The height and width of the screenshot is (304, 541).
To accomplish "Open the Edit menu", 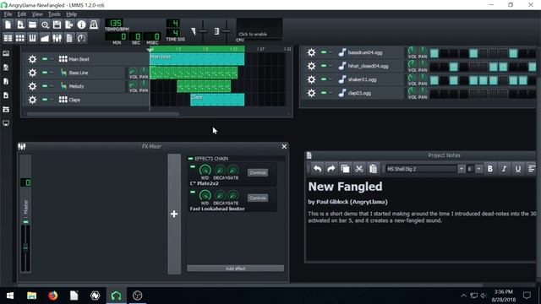I will 22,14.
